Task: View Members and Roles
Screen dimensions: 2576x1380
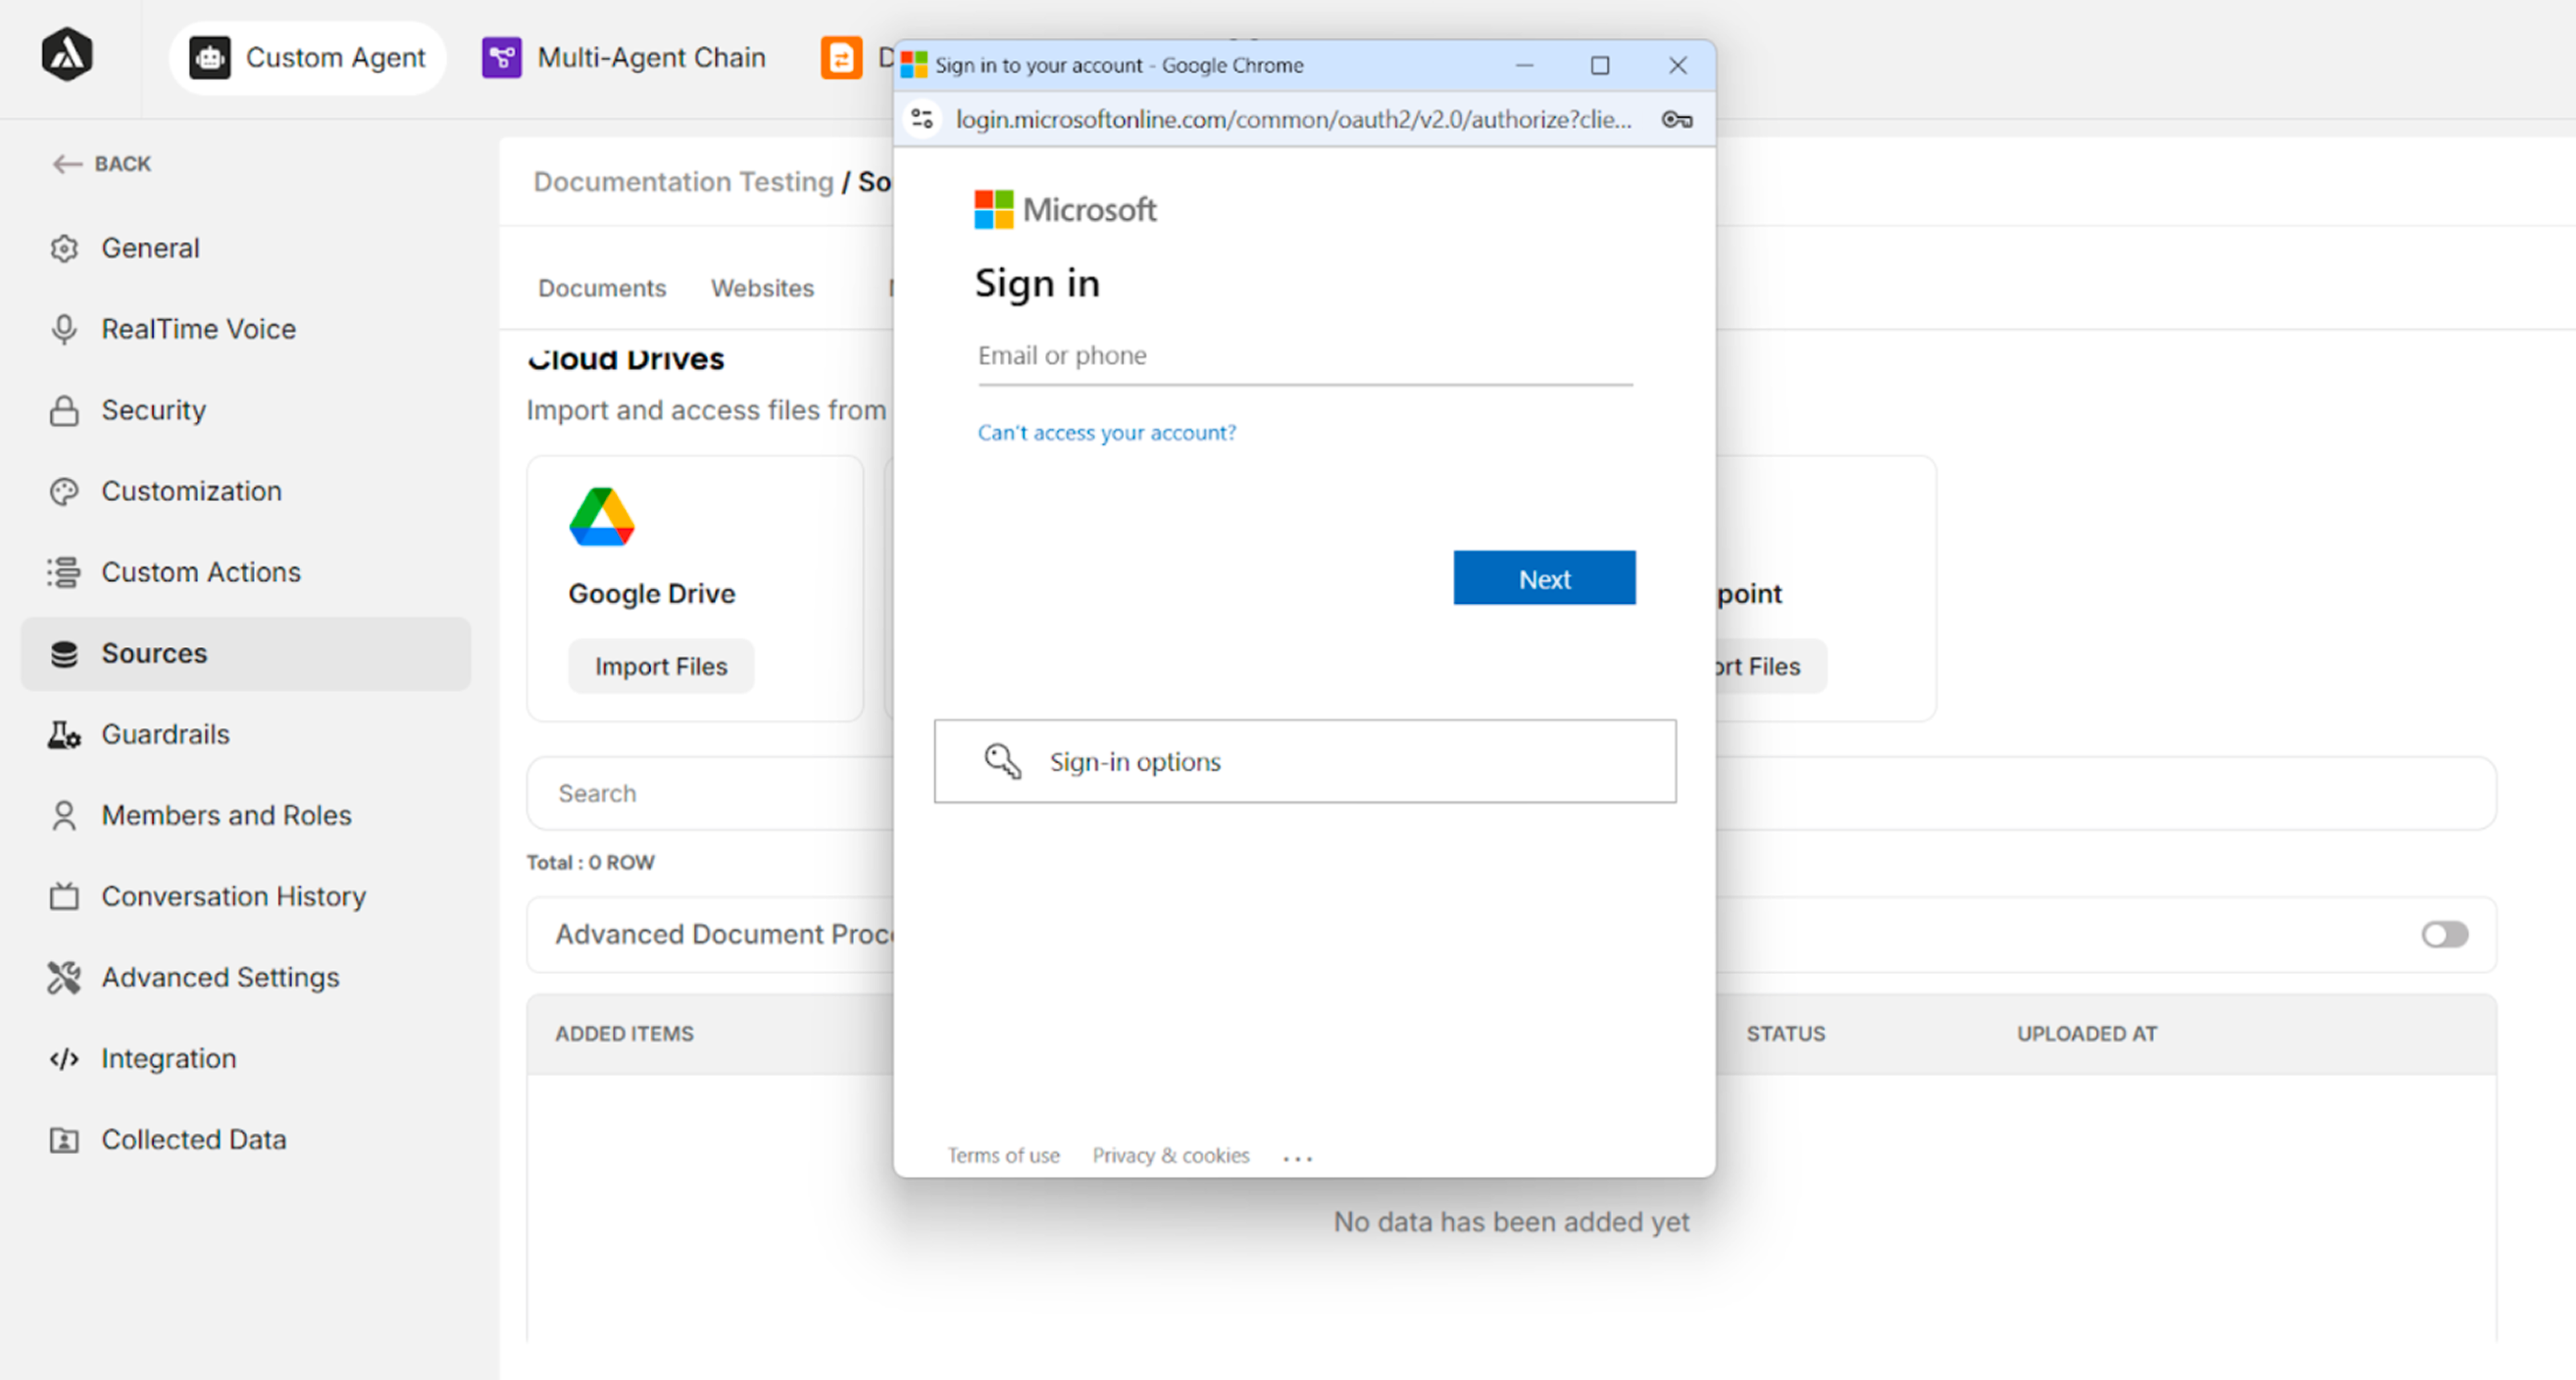Action: click(x=226, y=814)
